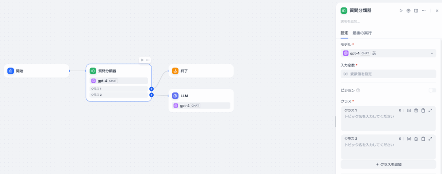
Task: Select the 設定 tab
Action: [344, 33]
